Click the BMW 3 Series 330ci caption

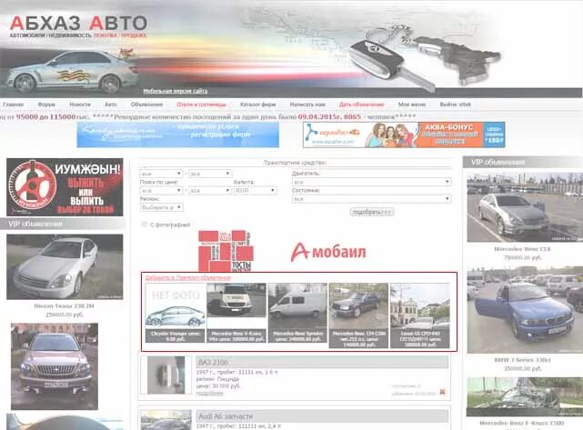tap(522, 360)
